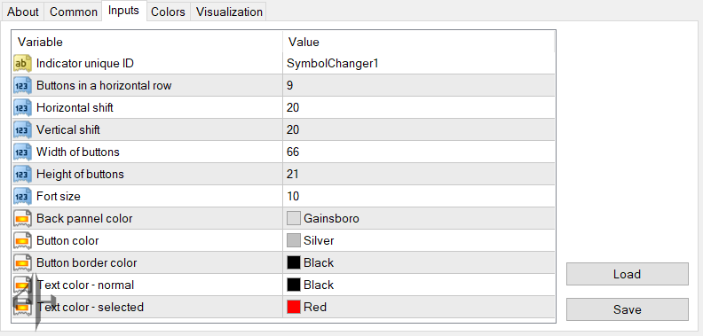Open the Common tab

coord(74,12)
